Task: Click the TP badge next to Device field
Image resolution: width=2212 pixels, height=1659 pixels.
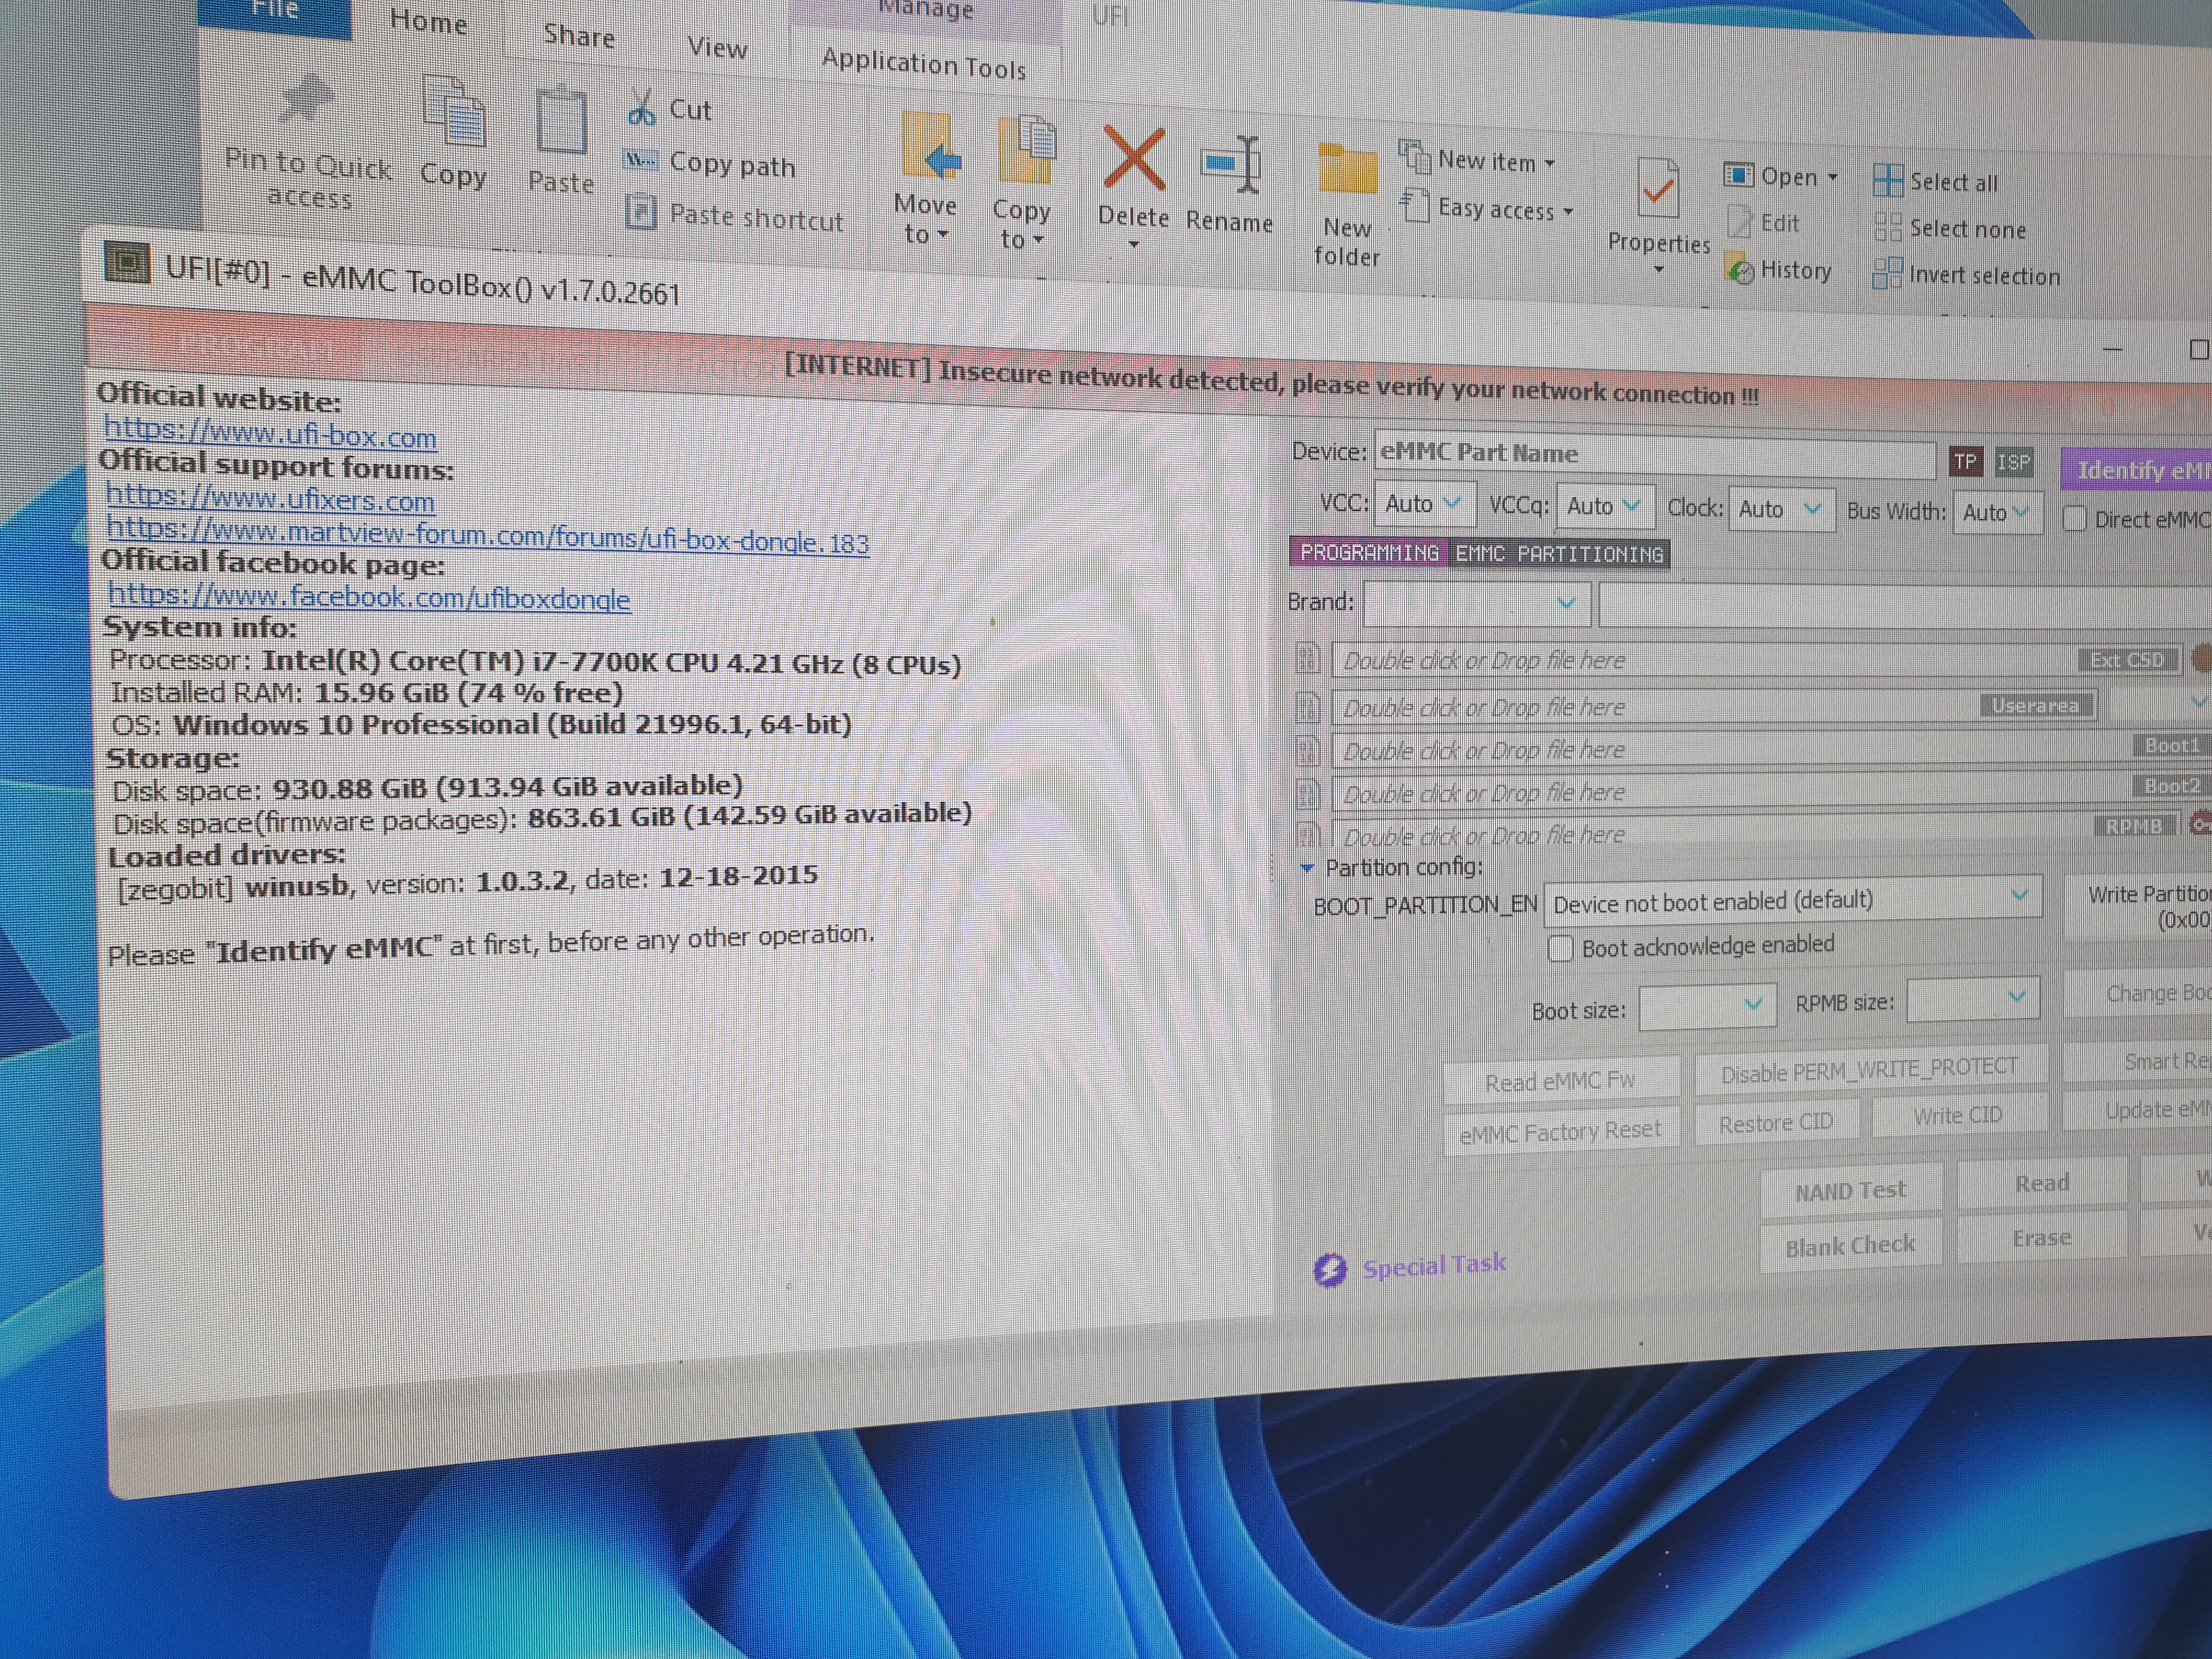Action: pos(1966,461)
